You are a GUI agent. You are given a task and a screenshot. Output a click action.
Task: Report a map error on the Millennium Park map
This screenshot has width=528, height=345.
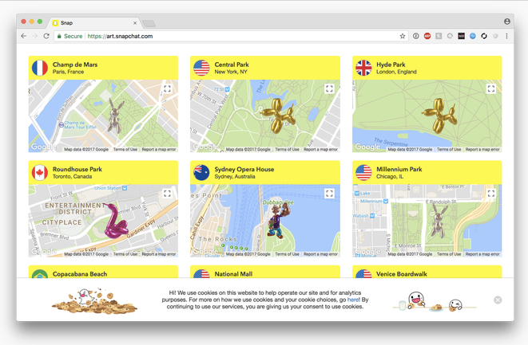[x=483, y=254]
